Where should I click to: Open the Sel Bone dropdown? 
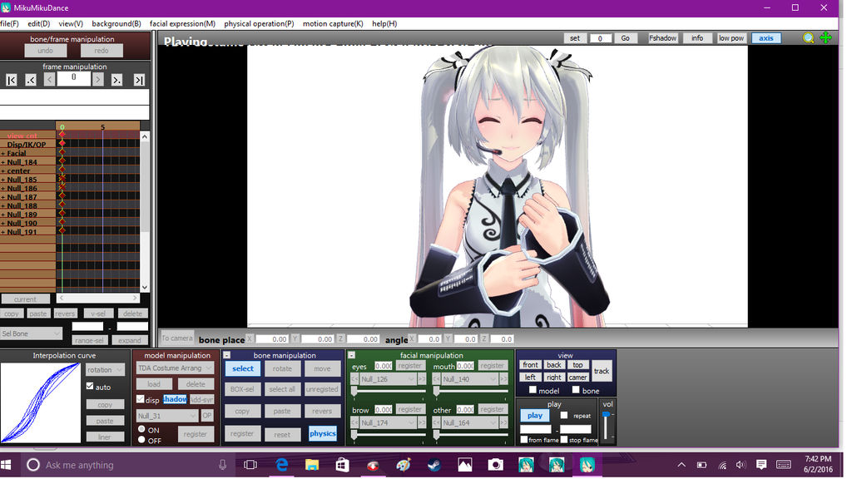tap(31, 333)
